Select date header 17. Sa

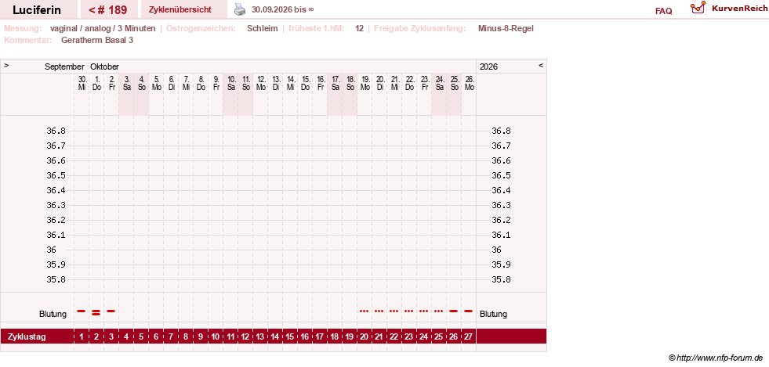tap(335, 83)
